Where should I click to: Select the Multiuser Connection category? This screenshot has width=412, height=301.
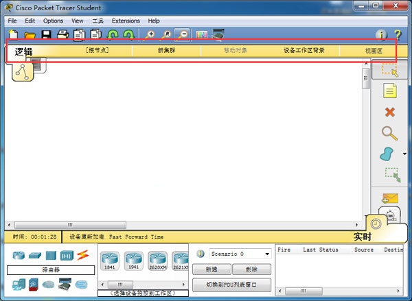click(81, 285)
